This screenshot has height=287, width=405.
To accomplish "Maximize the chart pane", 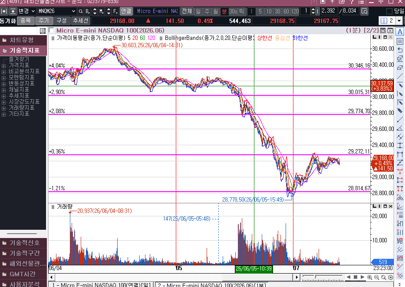I will tap(383, 30).
